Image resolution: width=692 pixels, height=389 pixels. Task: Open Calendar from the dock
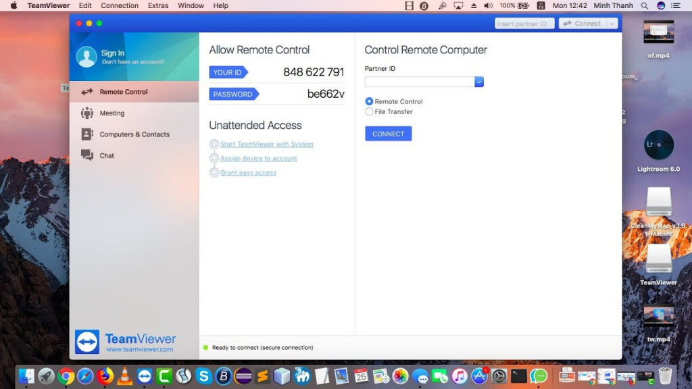(361, 376)
